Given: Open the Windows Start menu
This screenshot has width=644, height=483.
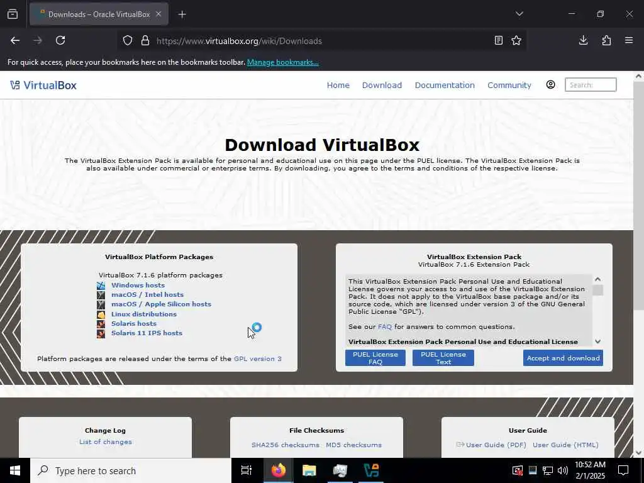Looking at the screenshot, I should click(15, 470).
